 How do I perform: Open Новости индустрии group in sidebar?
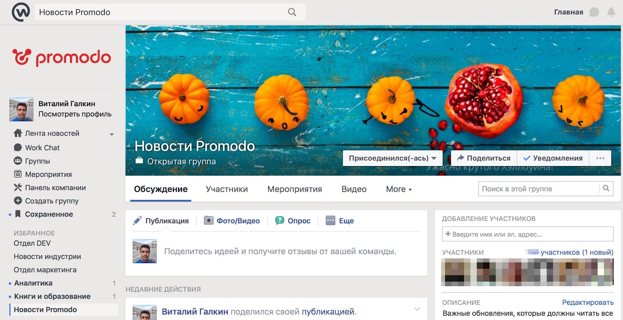point(47,256)
